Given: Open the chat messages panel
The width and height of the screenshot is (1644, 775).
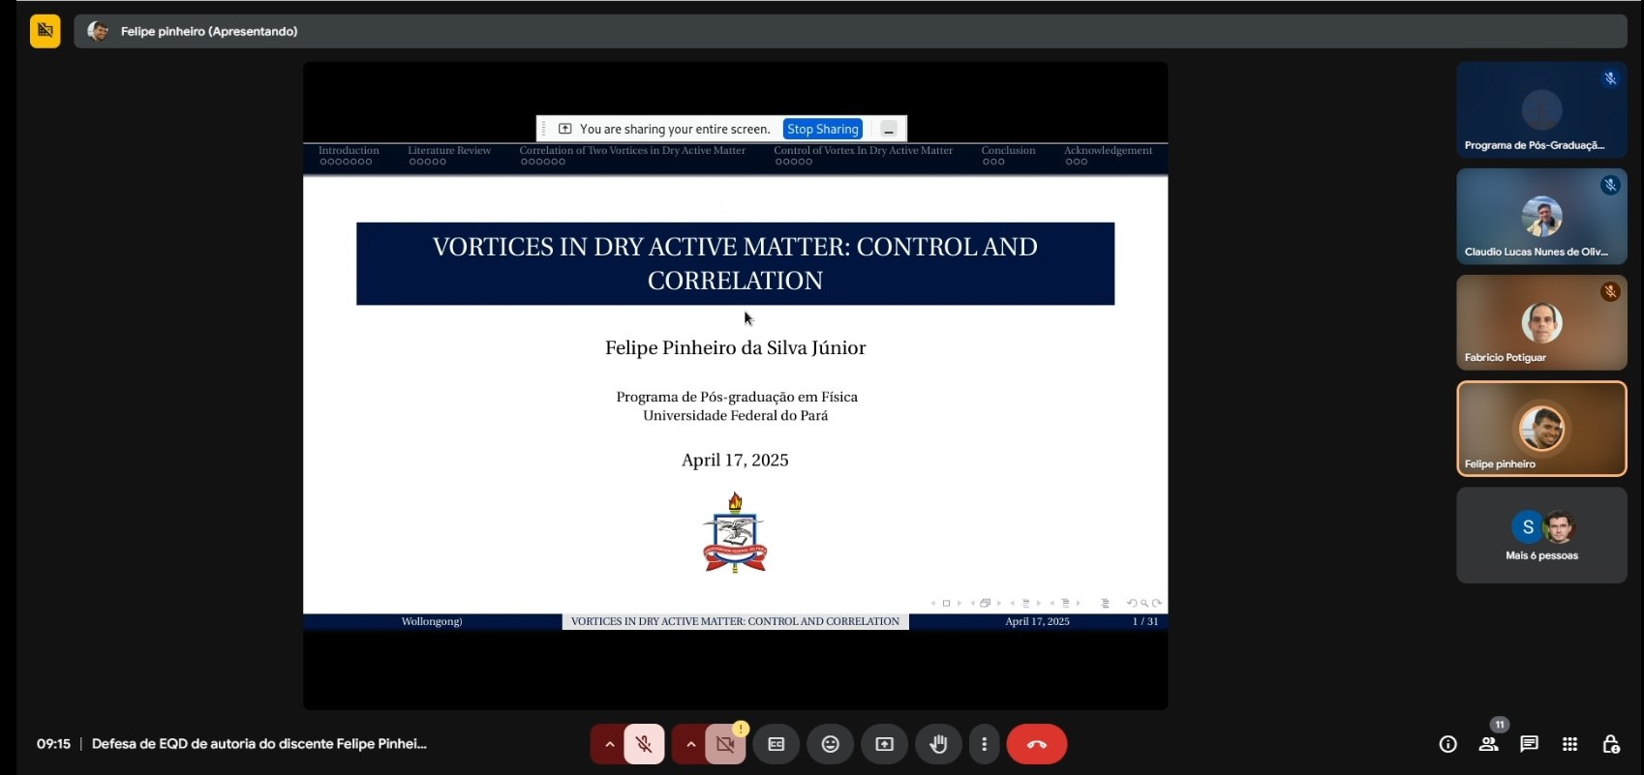Looking at the screenshot, I should pos(1530,744).
